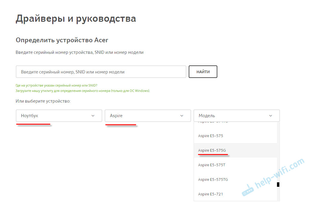
Task: Click the Драйверы и руководства page heading
Action: click(x=76, y=19)
